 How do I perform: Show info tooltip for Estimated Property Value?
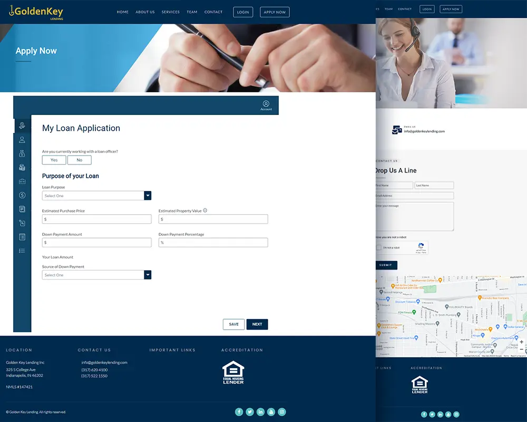pyautogui.click(x=205, y=210)
